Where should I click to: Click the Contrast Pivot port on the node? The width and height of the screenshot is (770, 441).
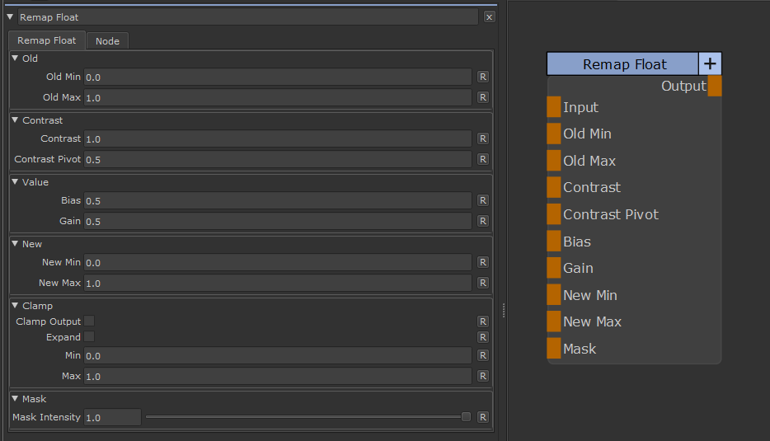(x=554, y=214)
